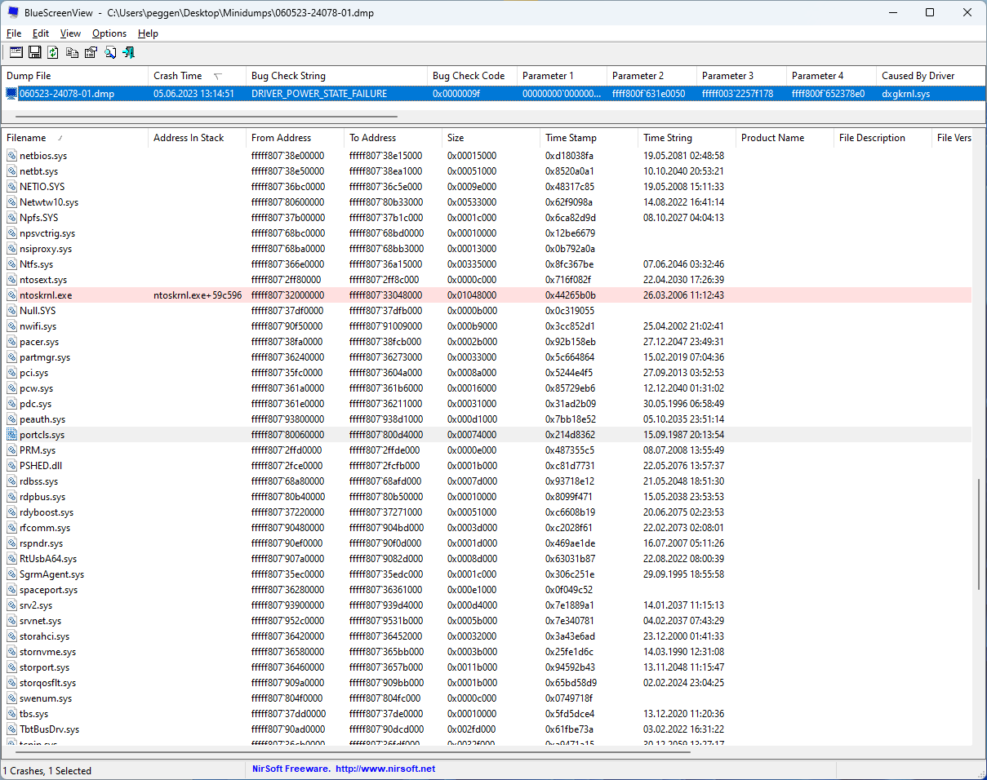Click the Exit door toolbar icon
This screenshot has width=987, height=780.
pos(128,52)
